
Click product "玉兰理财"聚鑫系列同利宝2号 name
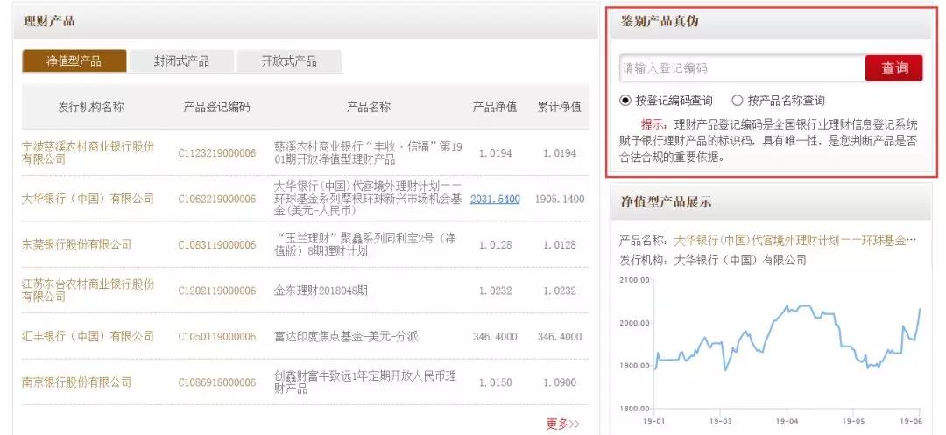click(365, 244)
